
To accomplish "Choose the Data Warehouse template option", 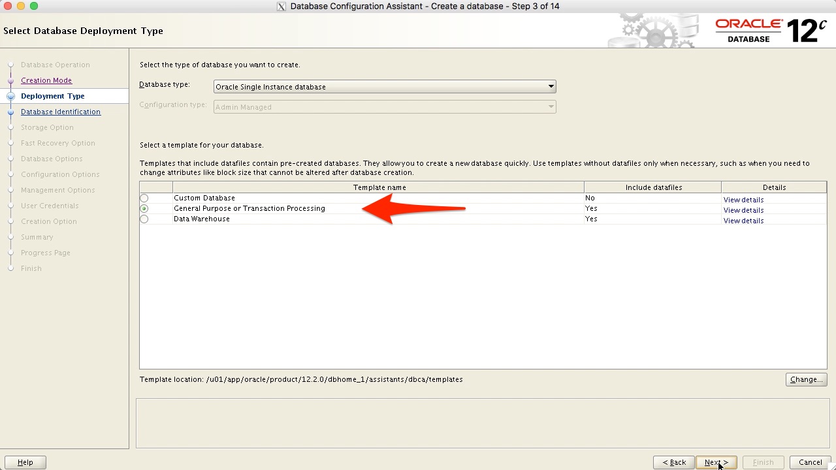I will (144, 219).
